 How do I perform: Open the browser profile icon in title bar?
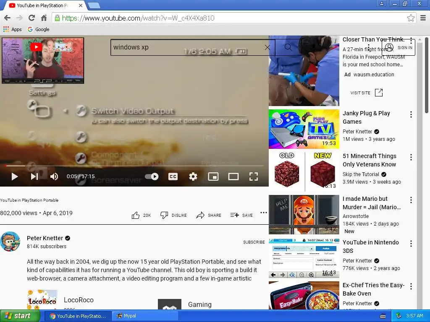click(x=381, y=3)
